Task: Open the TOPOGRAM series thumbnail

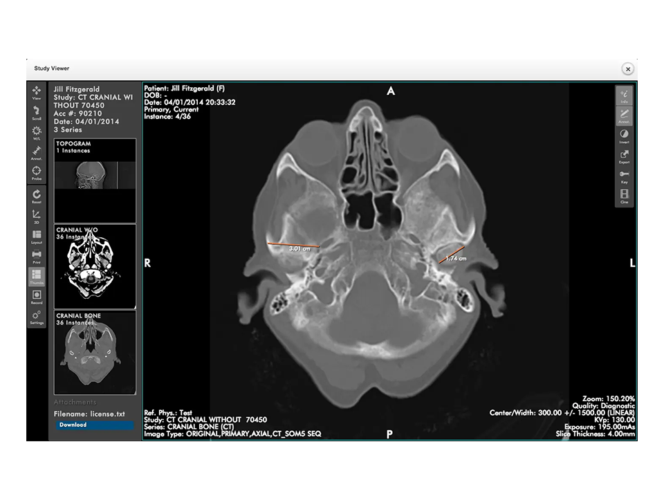Action: (95, 180)
